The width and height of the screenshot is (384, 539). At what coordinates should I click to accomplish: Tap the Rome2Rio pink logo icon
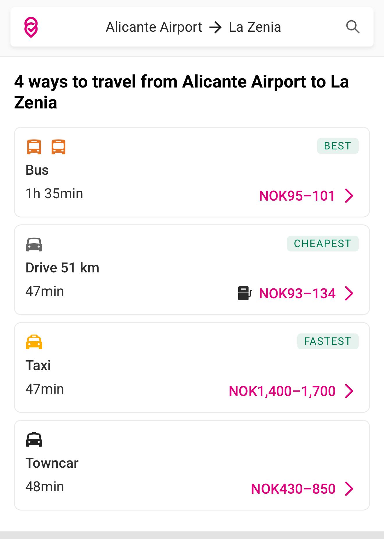(31, 27)
